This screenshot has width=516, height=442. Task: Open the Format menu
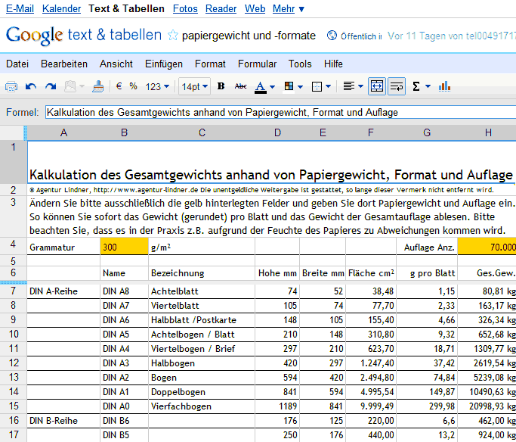click(210, 64)
